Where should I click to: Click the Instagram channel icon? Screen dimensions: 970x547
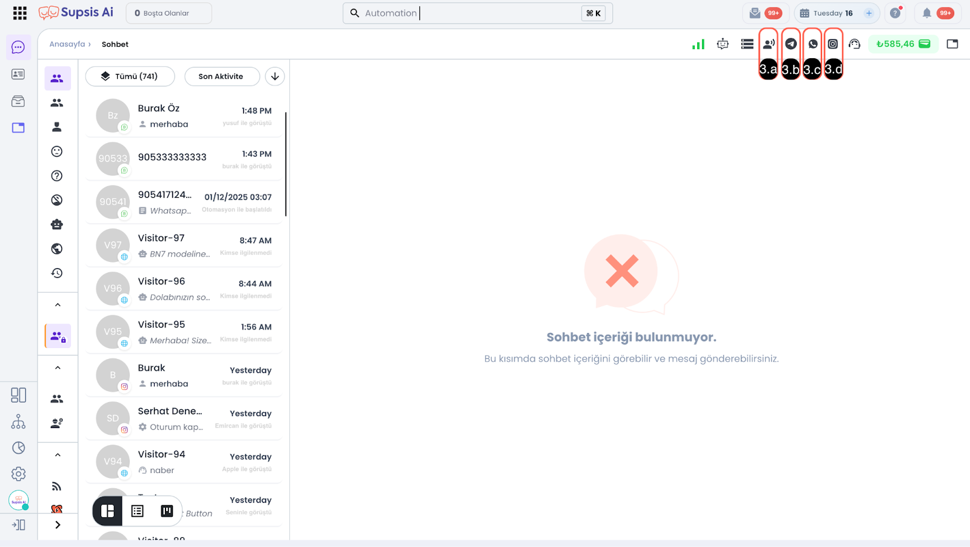pos(833,44)
